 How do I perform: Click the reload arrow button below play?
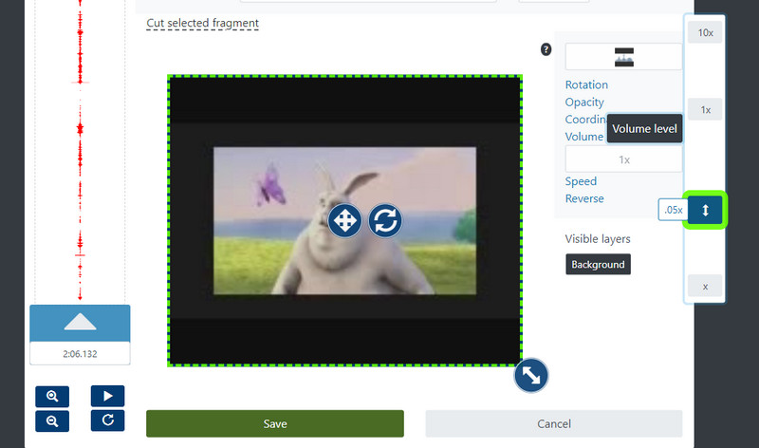(x=107, y=420)
